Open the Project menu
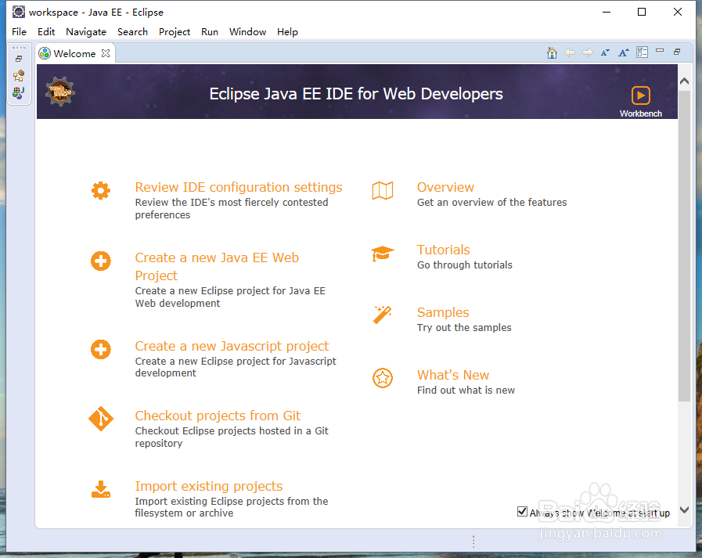 [175, 32]
